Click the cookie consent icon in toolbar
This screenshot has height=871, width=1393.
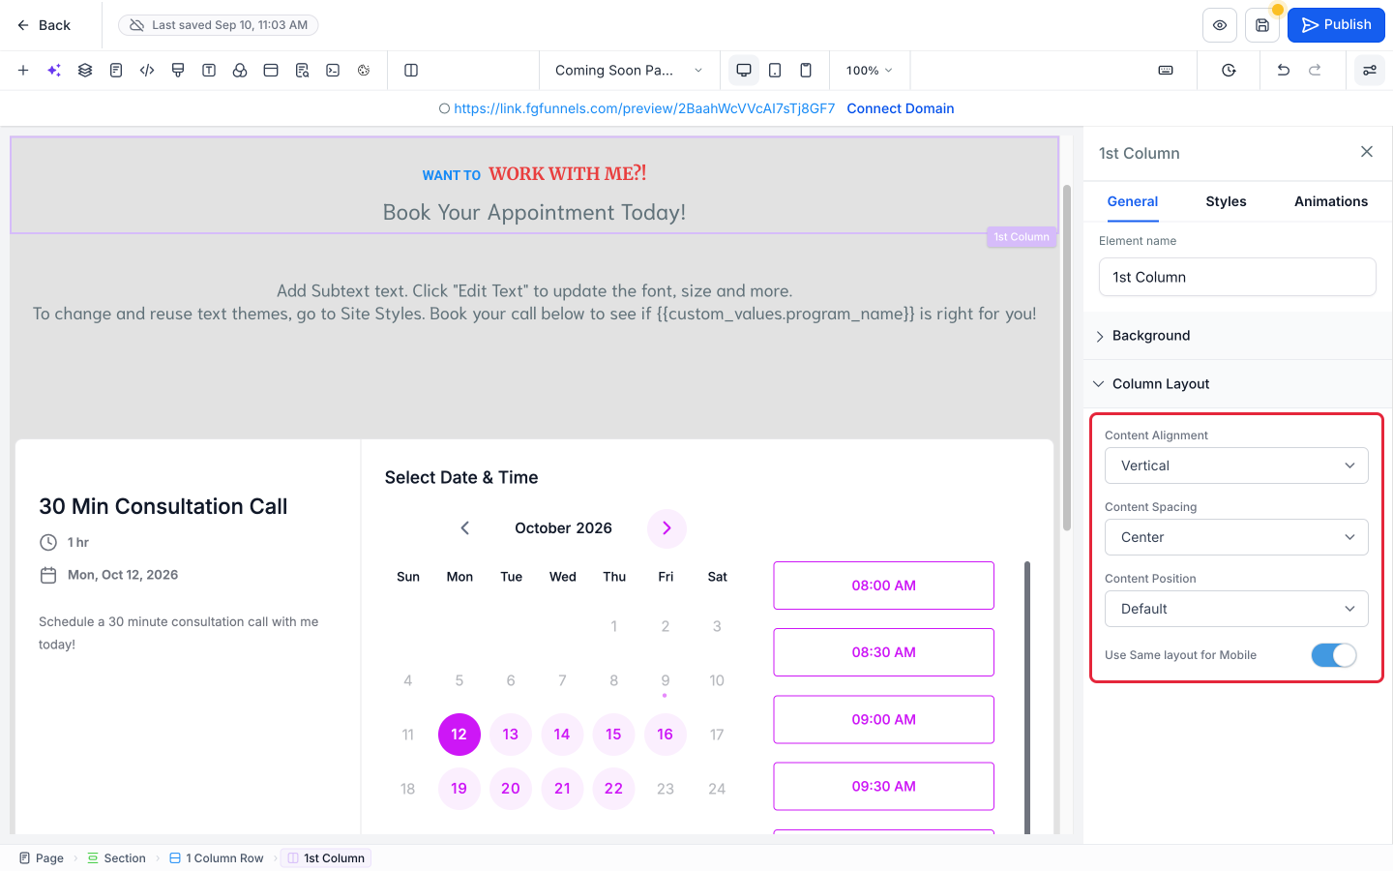[364, 71]
